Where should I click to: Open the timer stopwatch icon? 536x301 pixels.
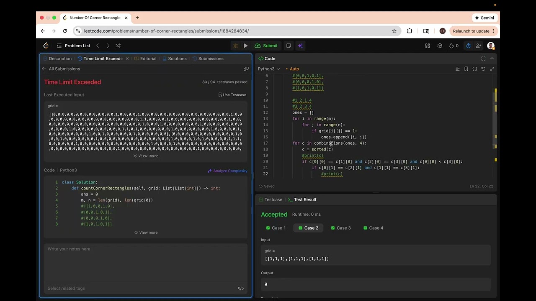click(x=468, y=46)
